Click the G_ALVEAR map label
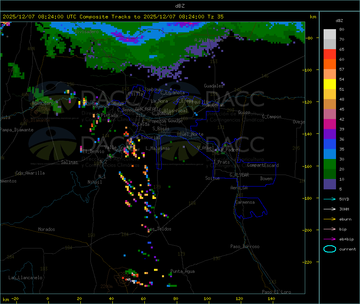360x304 pixels. pyautogui.click(x=239, y=175)
